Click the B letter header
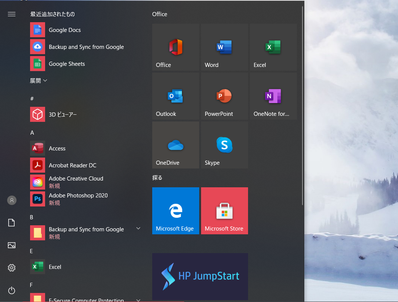This screenshot has width=398, height=302. tap(32, 217)
